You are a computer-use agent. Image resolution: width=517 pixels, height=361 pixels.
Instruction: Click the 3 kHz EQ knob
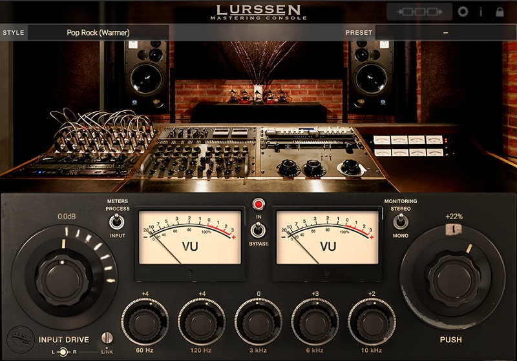pos(258,322)
